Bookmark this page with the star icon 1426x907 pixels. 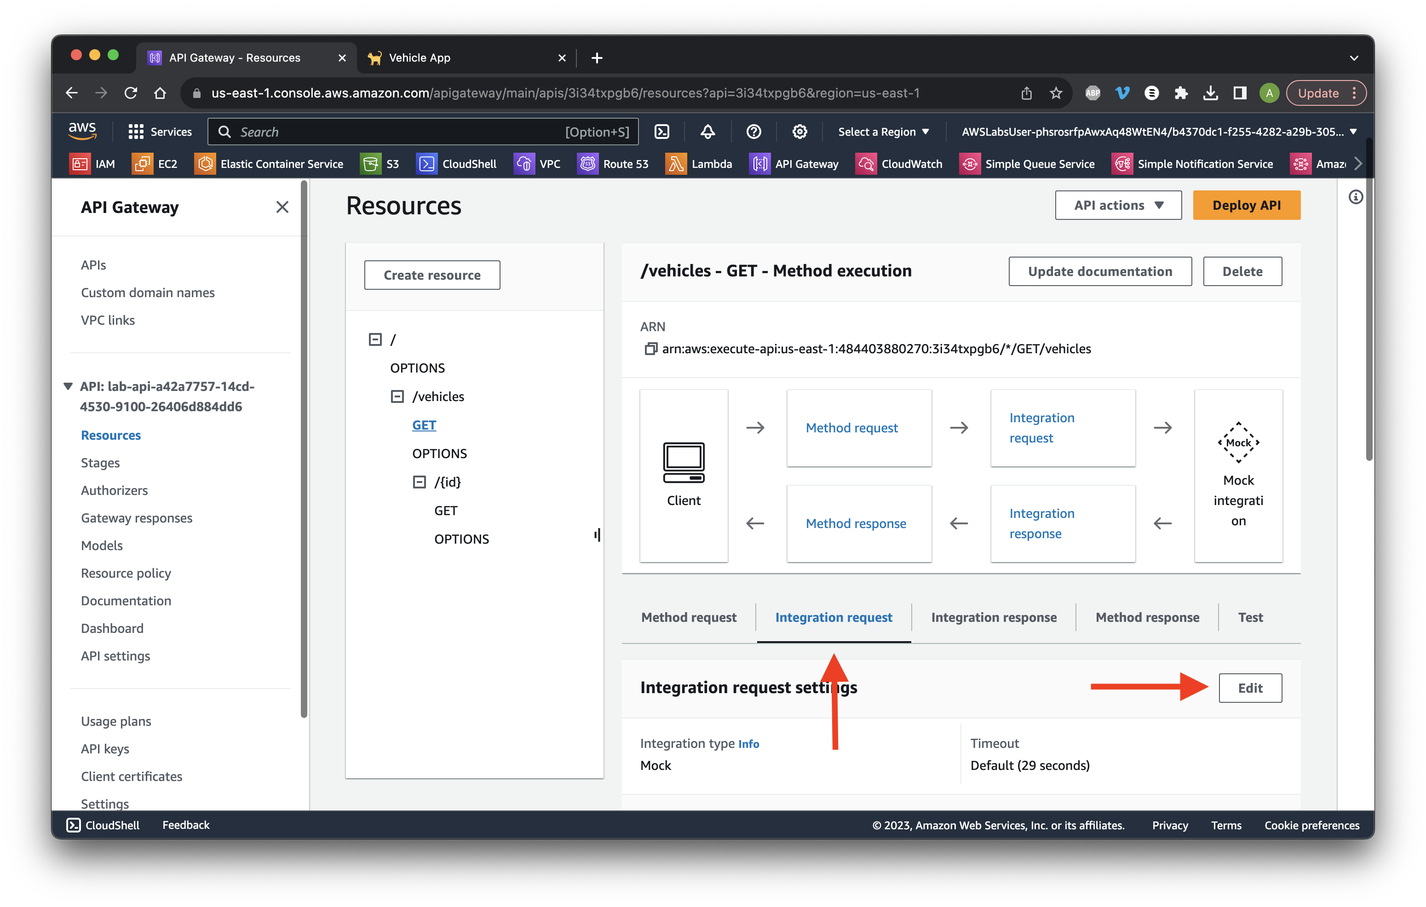pos(1055,93)
